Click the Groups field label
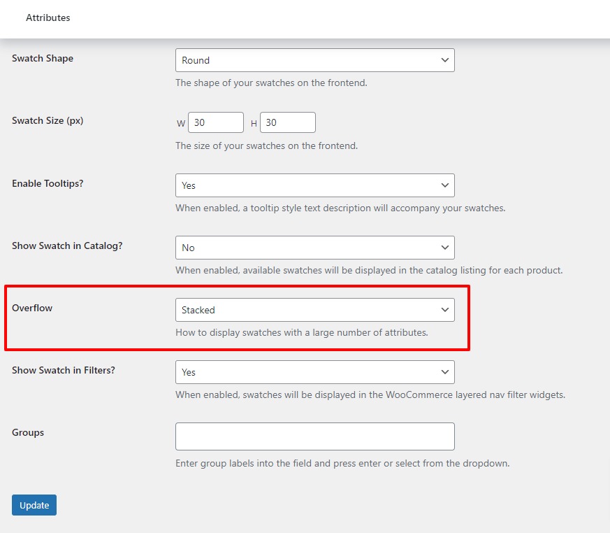610x533 pixels. [28, 432]
